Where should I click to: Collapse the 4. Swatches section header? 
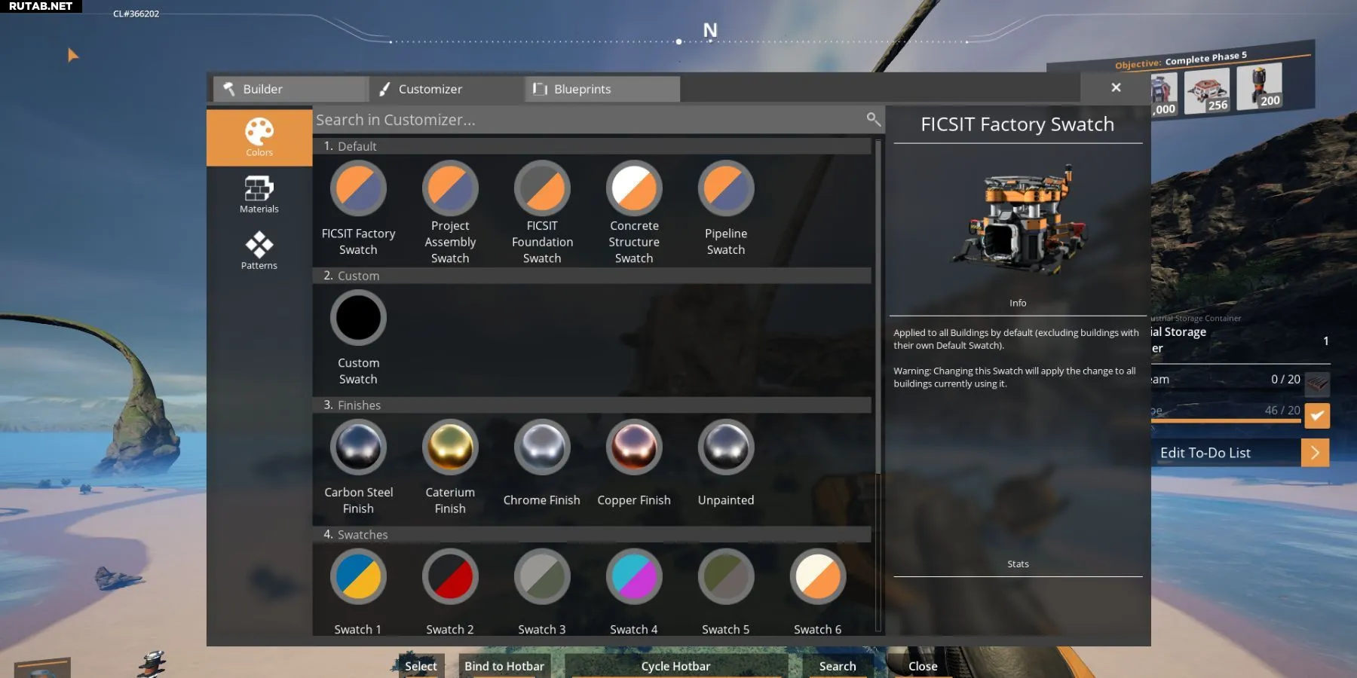click(x=592, y=535)
